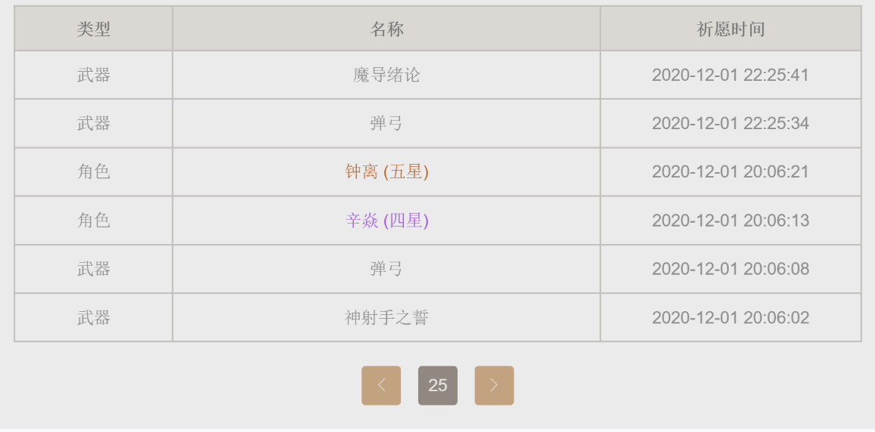The image size is (875, 432).
Task: Click timestamp 2020-12-01 20:06:13
Action: (731, 221)
